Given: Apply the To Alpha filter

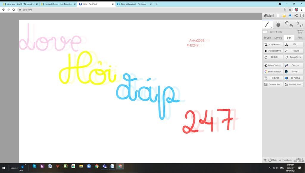Looking at the screenshot, I should (x=294, y=78).
